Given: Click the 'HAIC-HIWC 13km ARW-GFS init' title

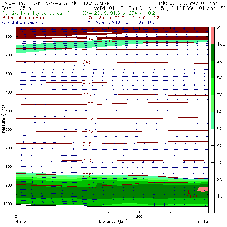Looking at the screenshot, I should [39, 3].
